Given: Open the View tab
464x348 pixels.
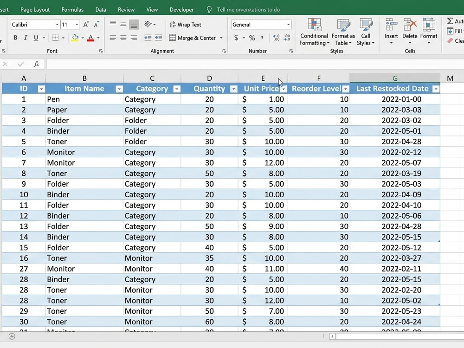Looking at the screenshot, I should (152, 9).
